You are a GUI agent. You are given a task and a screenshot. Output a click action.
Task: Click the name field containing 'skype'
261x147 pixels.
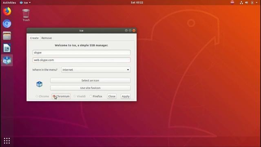point(82,53)
